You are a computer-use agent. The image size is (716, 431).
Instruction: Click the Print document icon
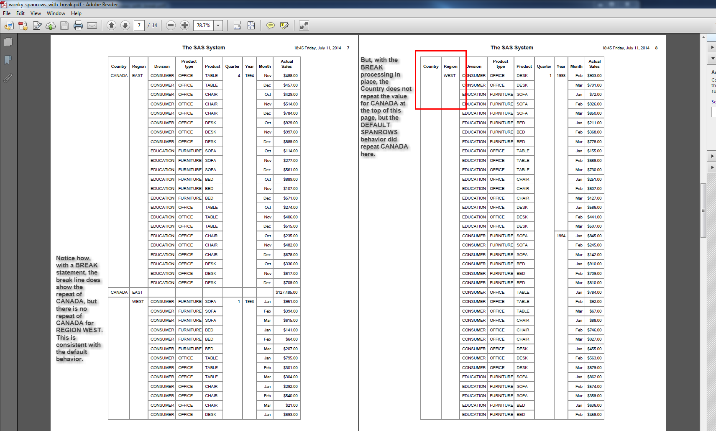click(x=78, y=26)
